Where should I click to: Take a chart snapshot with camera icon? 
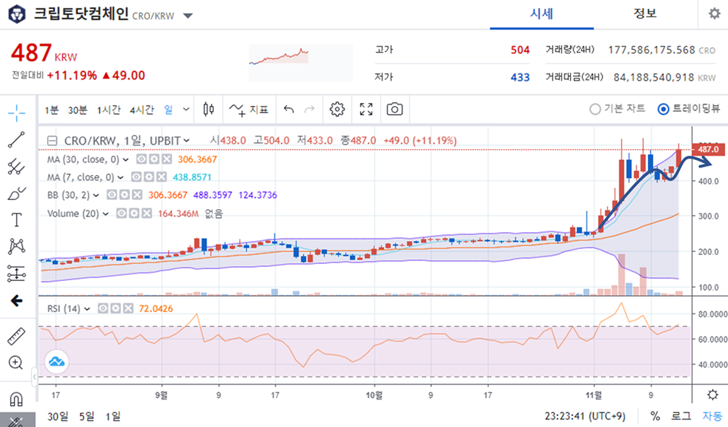394,110
